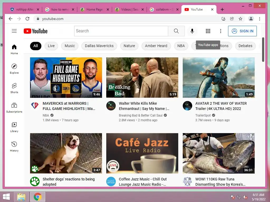Start voice search with microphone icon
Viewport: 270px width, 202px height.
coord(192,31)
